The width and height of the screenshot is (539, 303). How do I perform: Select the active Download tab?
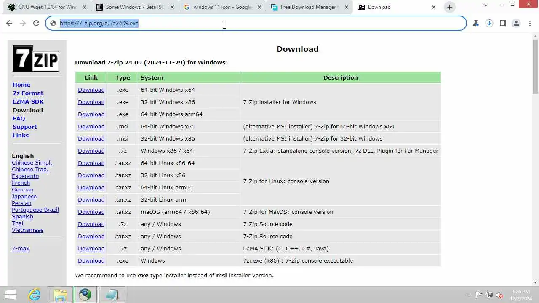coord(396,7)
